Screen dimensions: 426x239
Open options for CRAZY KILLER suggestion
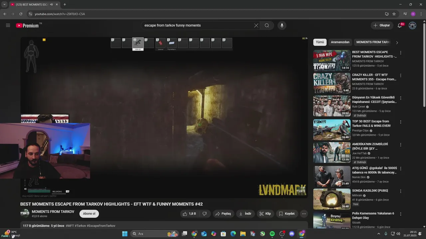point(401,75)
